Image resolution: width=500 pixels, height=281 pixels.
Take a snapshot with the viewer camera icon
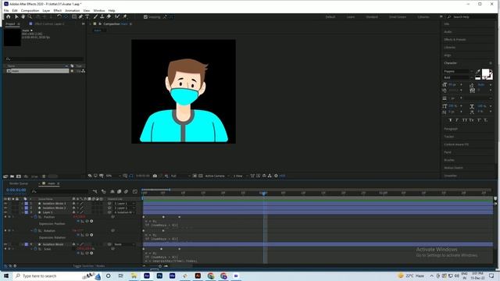[x=155, y=176]
